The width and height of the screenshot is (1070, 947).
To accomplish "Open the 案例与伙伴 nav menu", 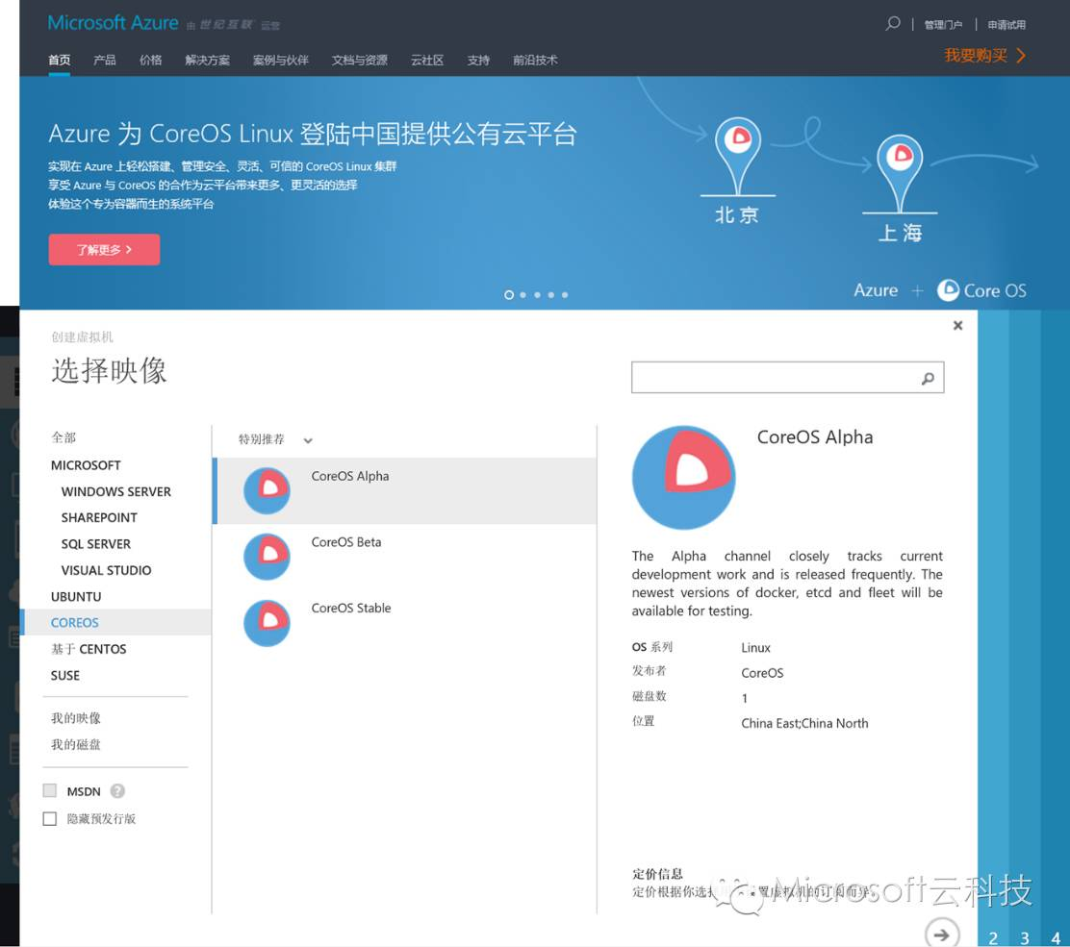I will (280, 60).
